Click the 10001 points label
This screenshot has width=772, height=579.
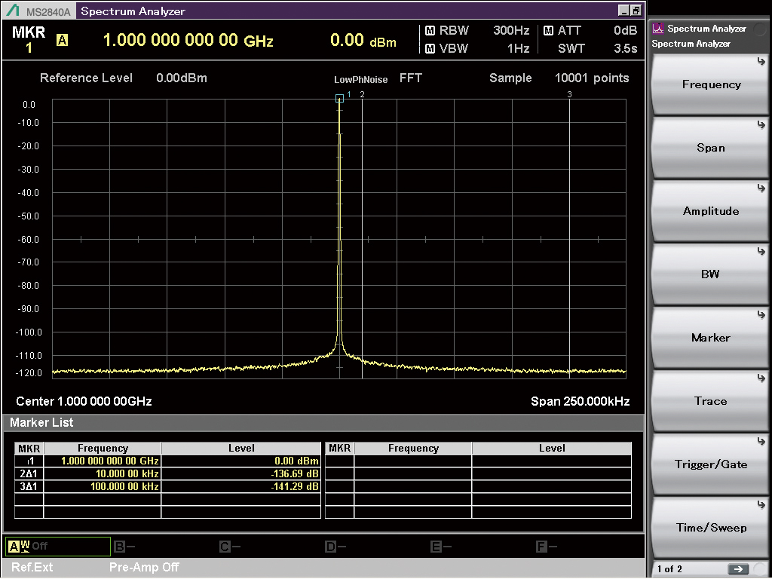coord(592,78)
